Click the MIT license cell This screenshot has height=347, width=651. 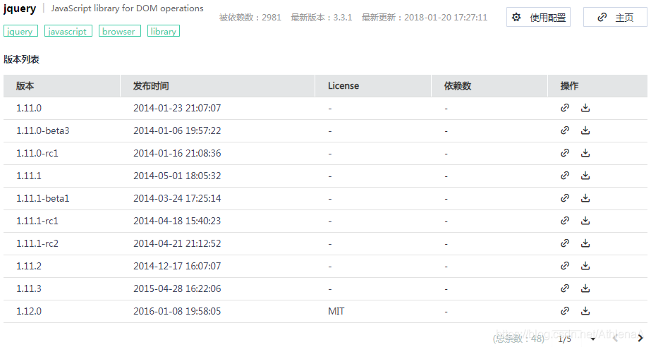pos(336,311)
